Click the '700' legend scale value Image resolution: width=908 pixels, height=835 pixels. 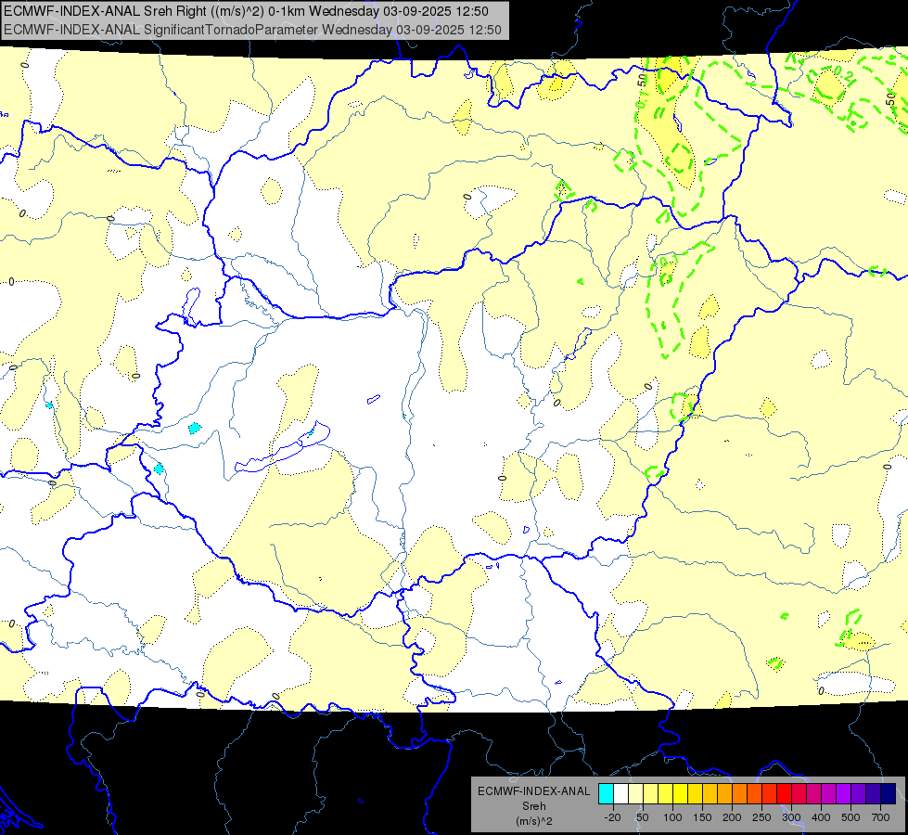[880, 817]
